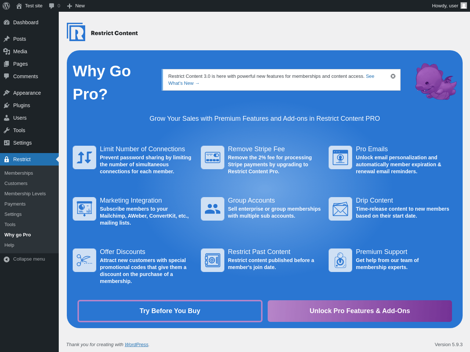The height and width of the screenshot is (352, 470).
Task: Click the Restrict Past Content safe icon
Action: pyautogui.click(x=213, y=260)
